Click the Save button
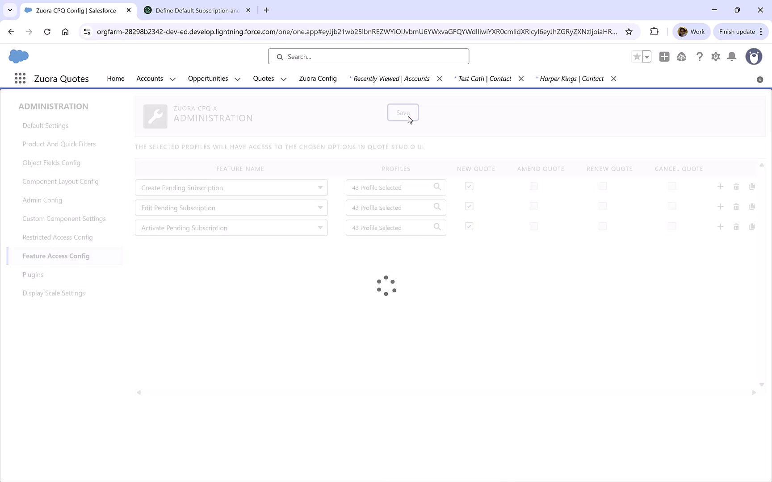Screen dimensions: 772x482 pos(403,112)
